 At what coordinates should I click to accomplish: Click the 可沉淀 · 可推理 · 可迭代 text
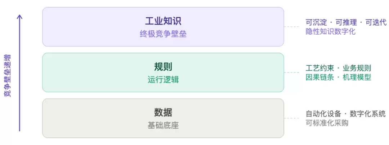[346, 23]
